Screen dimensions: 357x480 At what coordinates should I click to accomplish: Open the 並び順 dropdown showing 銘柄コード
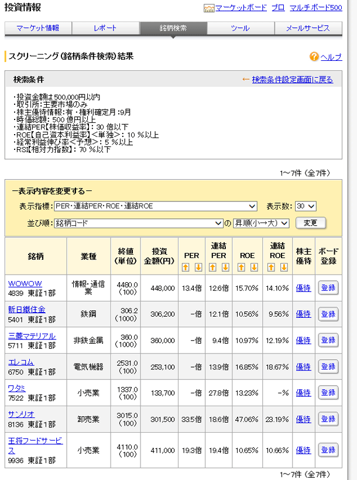(138, 223)
